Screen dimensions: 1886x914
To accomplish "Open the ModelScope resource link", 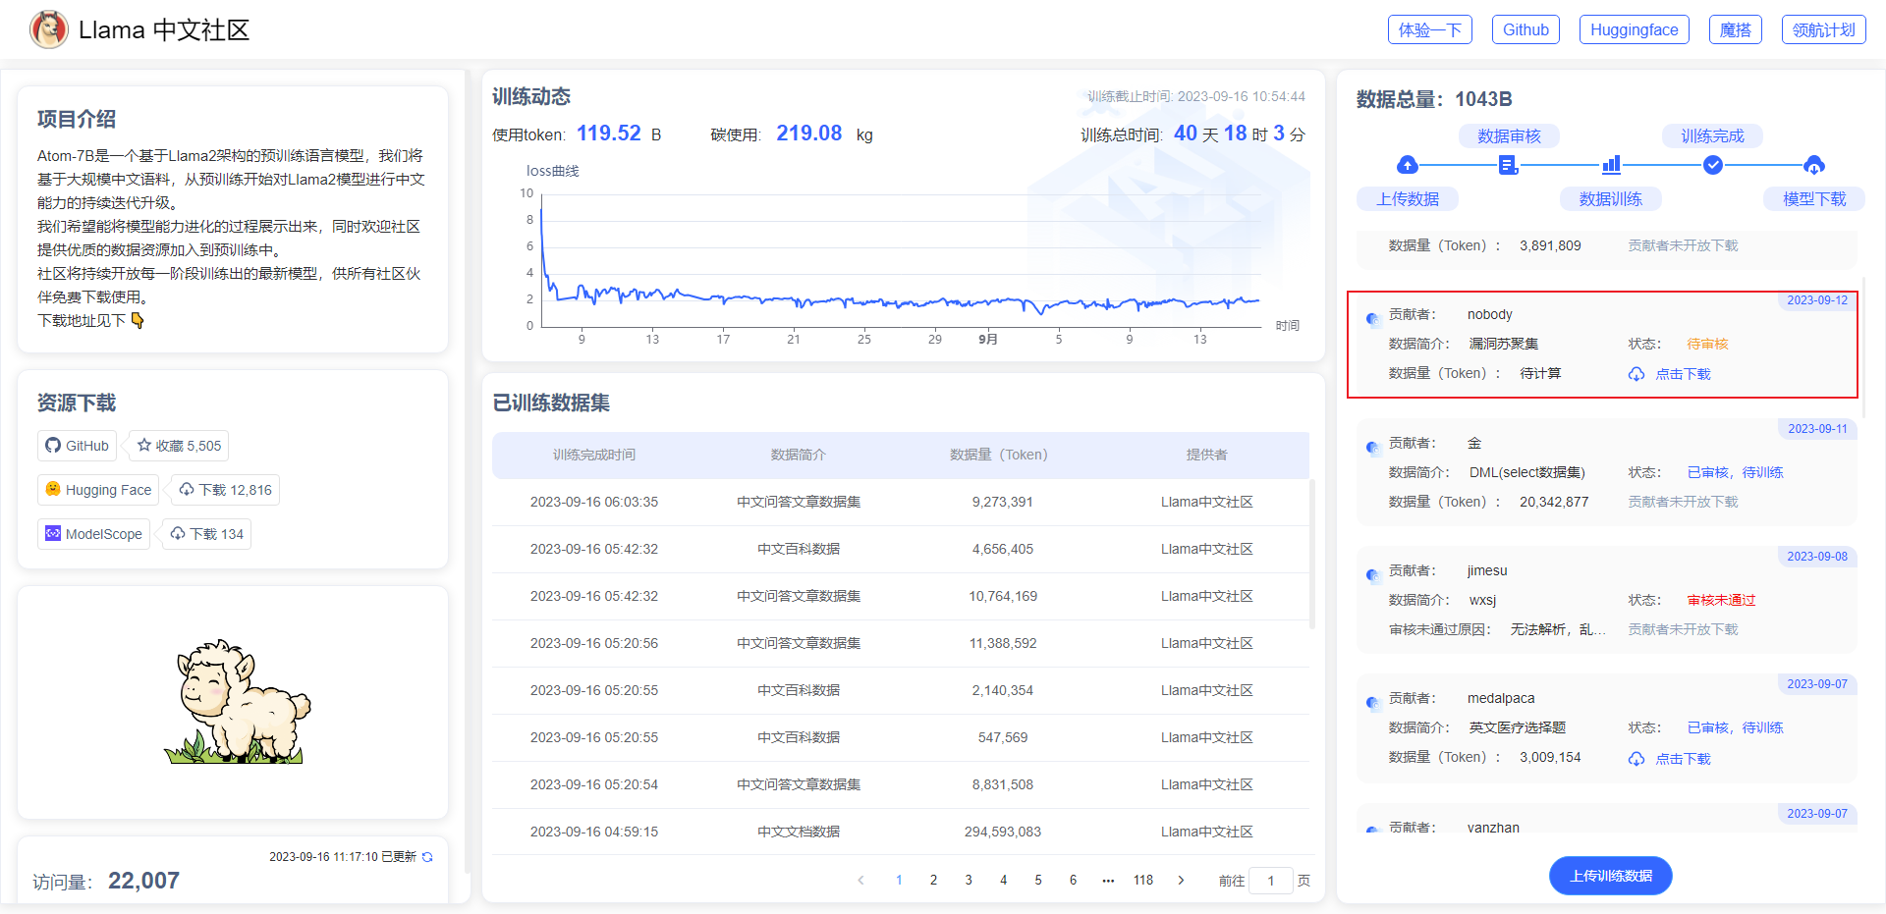I will tap(94, 534).
